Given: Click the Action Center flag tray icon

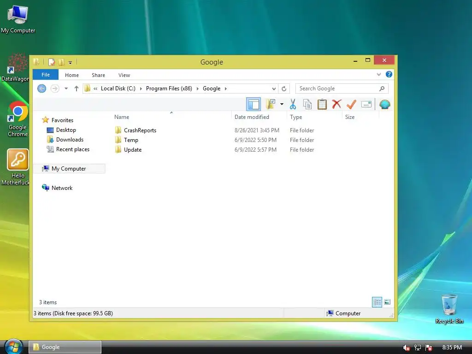Looking at the screenshot, I should click(429, 348).
